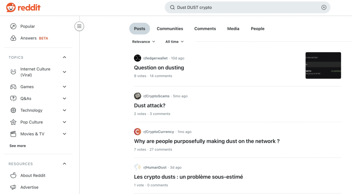Screen dimensions: 352x194
Task: Click the Reddit logo icon
Action: click(11, 7)
